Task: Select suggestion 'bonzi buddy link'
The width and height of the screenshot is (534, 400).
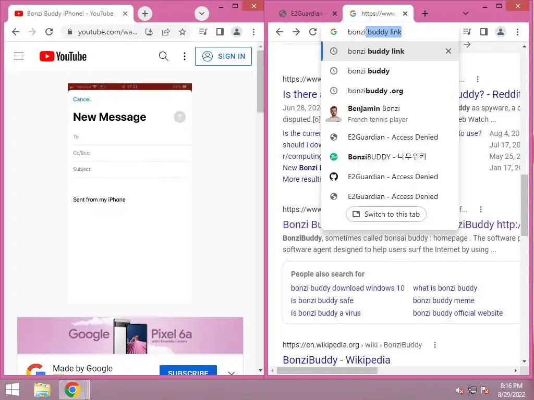Action: 390,52
